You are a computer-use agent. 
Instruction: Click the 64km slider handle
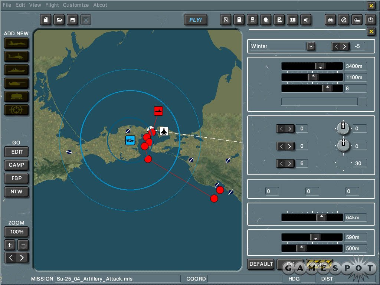(321, 217)
